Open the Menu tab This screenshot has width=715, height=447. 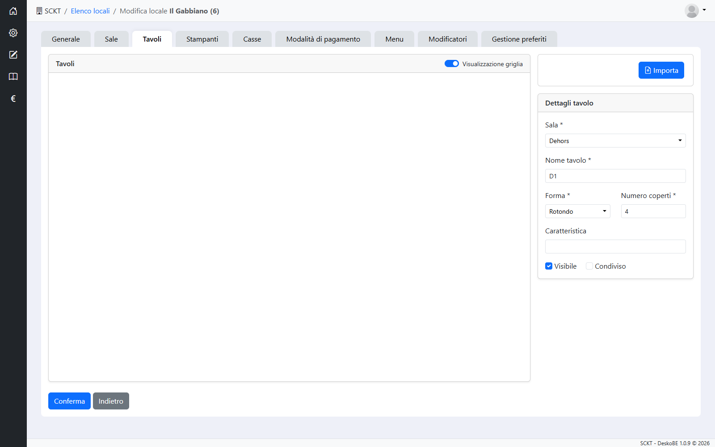tap(394, 39)
